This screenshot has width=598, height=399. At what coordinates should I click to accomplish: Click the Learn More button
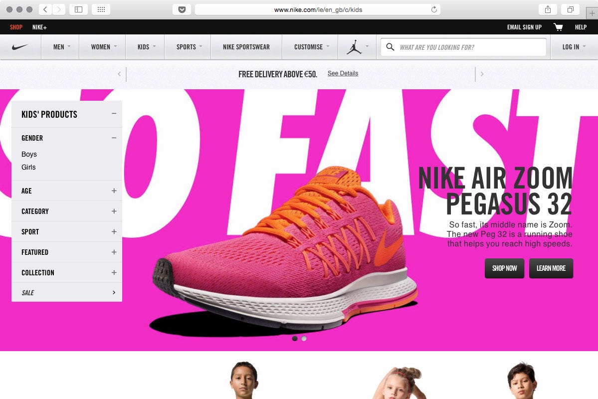coord(551,268)
